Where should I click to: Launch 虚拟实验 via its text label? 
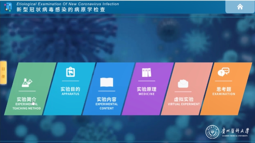(x=184, y=100)
